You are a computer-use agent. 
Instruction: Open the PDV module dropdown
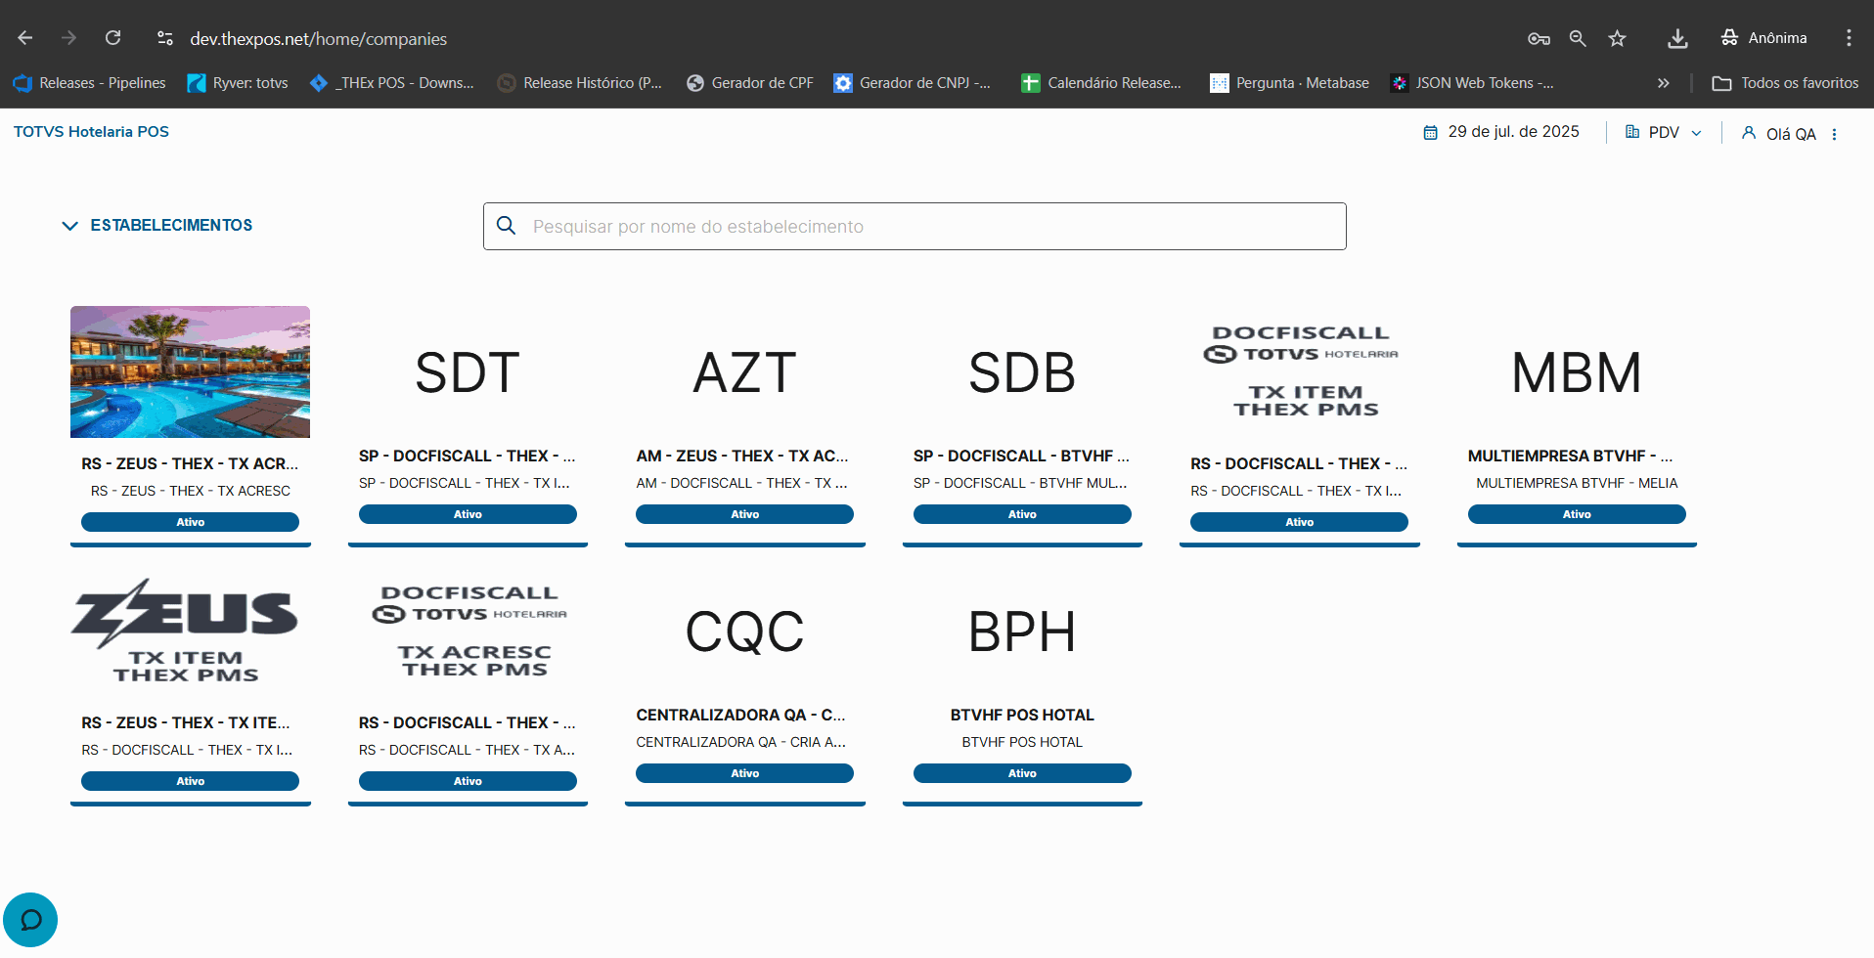1664,132
